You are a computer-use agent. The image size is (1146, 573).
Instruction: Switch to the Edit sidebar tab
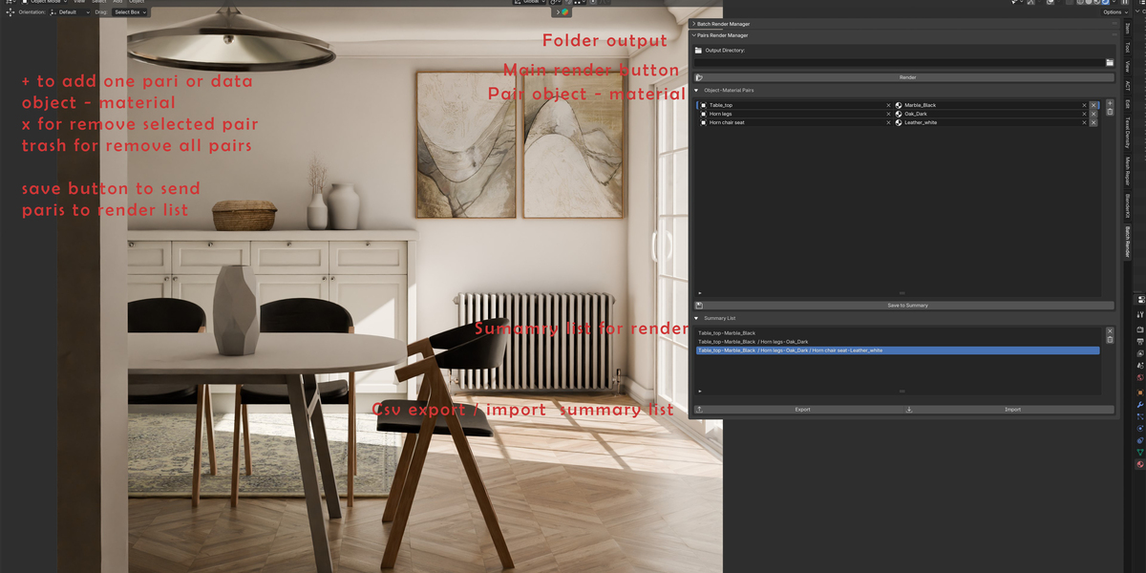pos(1127,103)
